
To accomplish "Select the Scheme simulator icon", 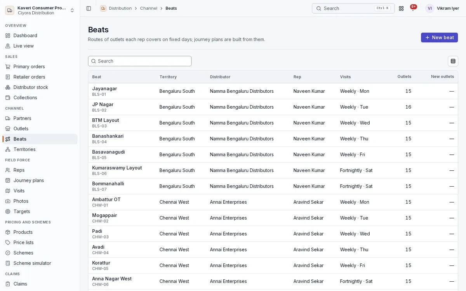I will point(8,263).
